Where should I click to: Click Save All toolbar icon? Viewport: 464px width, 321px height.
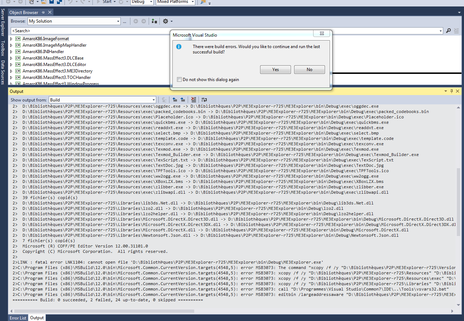pyautogui.click(x=59, y=2)
